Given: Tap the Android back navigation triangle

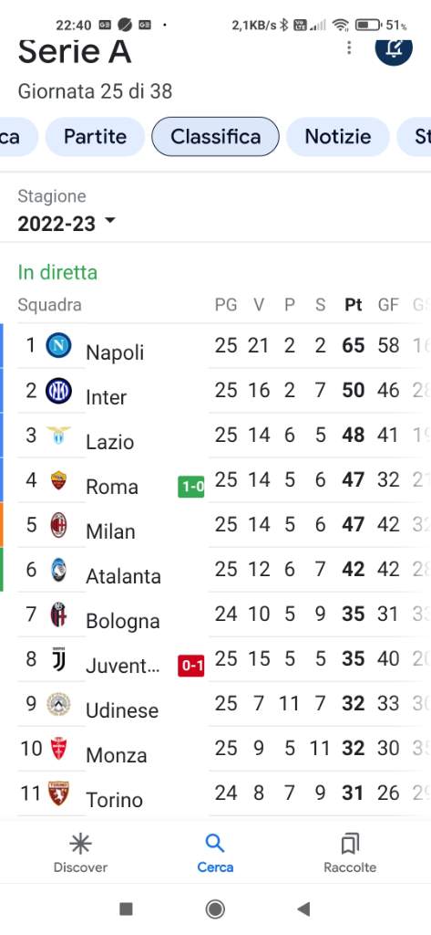Looking at the screenshot, I should pos(303,909).
